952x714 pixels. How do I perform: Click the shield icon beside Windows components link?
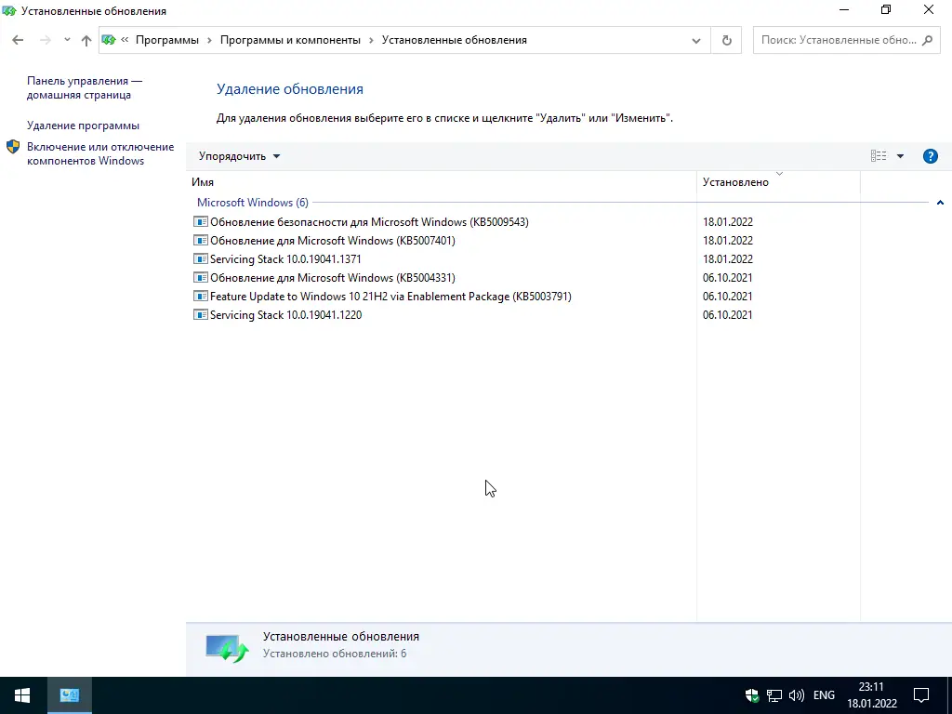pyautogui.click(x=13, y=147)
